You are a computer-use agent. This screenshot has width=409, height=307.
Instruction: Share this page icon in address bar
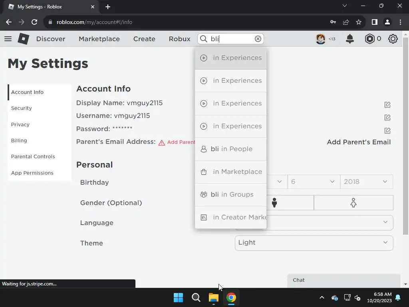[346, 22]
